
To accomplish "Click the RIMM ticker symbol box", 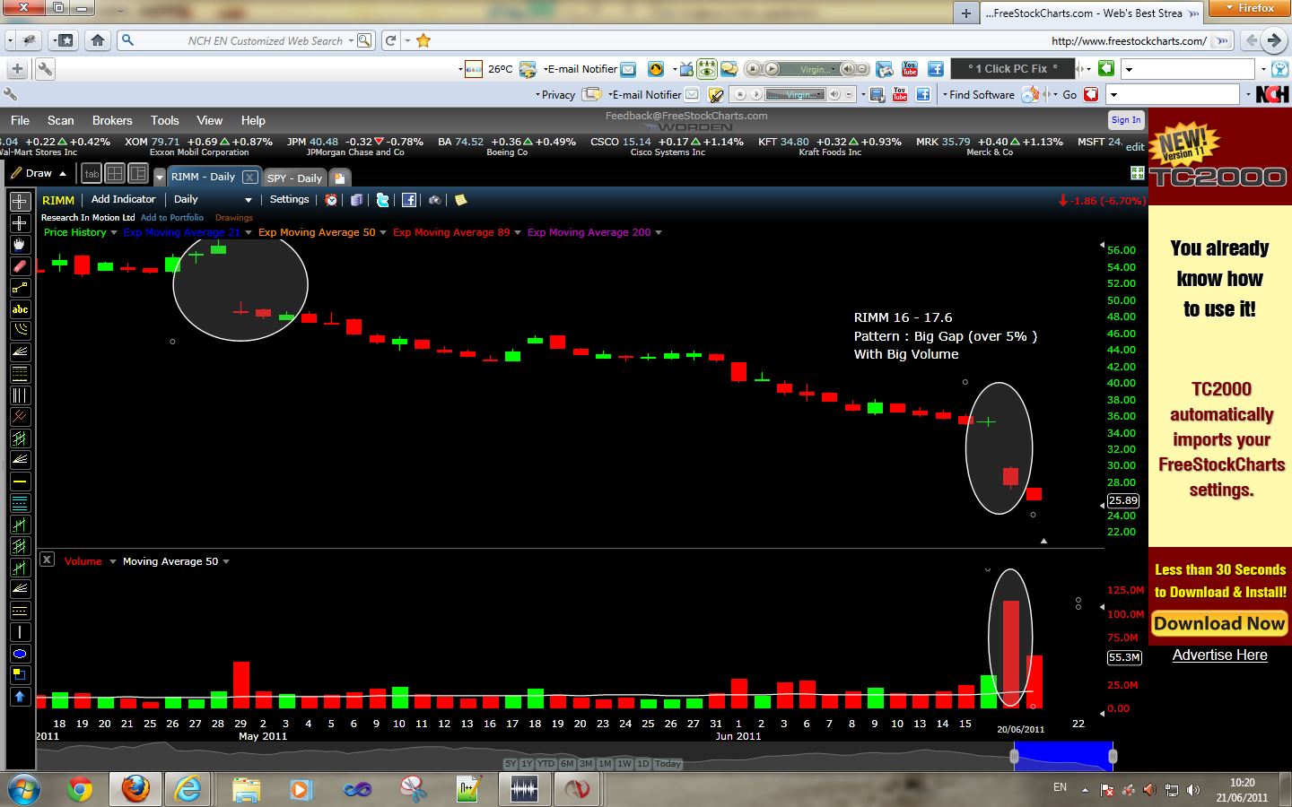I will pyautogui.click(x=58, y=200).
